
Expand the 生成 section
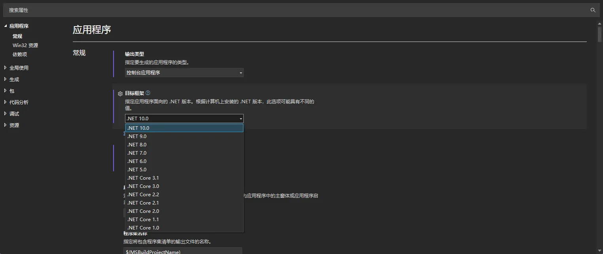coord(6,79)
